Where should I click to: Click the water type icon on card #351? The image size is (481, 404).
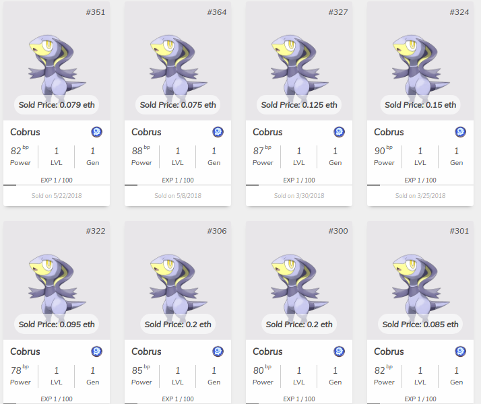[96, 132]
